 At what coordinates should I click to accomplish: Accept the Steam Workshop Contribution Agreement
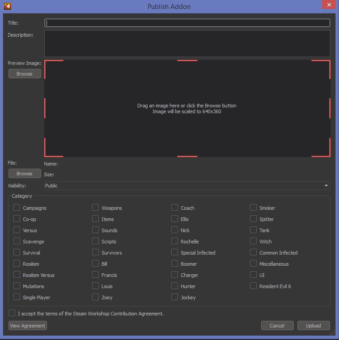click(x=12, y=313)
